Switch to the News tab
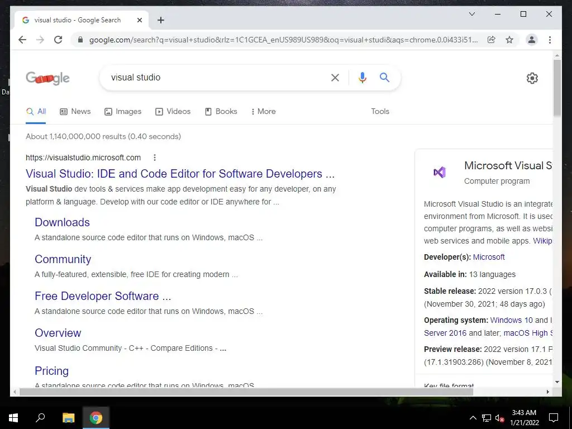 (75, 112)
